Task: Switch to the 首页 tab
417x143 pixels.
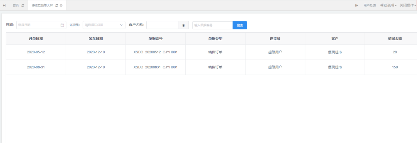Action: coord(16,5)
